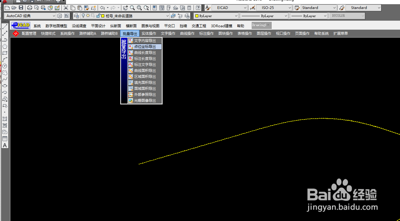Choose 外部参照导出 from the menu
The height and width of the screenshot is (221, 400).
(145, 95)
